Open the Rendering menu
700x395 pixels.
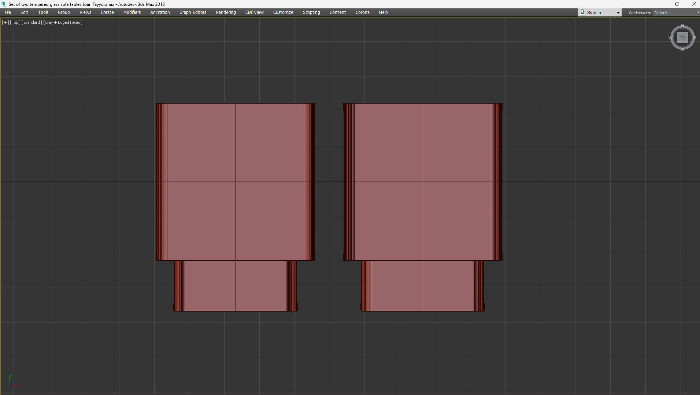[226, 12]
